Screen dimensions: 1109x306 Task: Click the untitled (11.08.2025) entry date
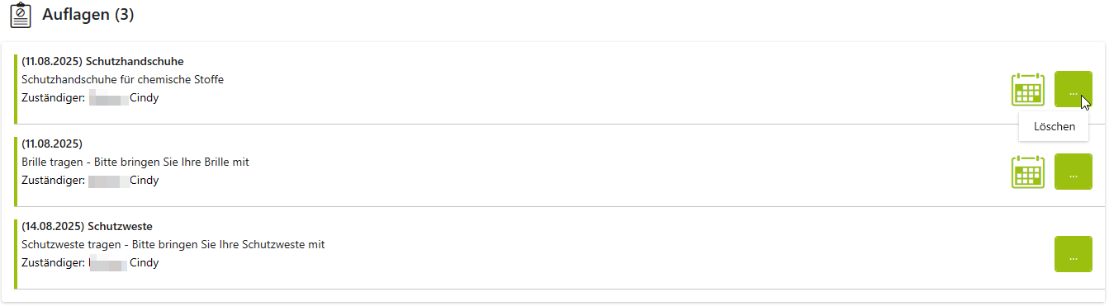[52, 144]
